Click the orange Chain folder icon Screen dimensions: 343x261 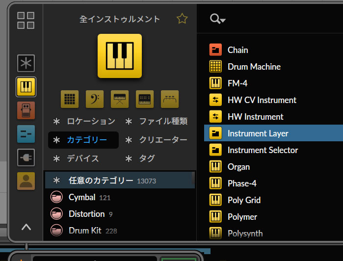pyautogui.click(x=215, y=50)
